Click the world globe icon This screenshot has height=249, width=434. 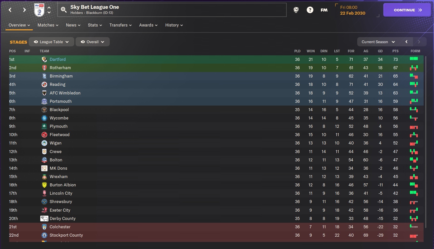[296, 10]
